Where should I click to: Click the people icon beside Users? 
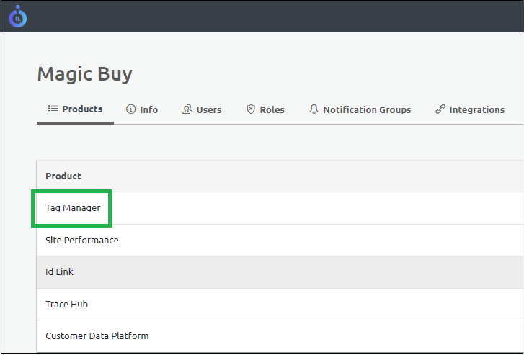click(x=187, y=109)
